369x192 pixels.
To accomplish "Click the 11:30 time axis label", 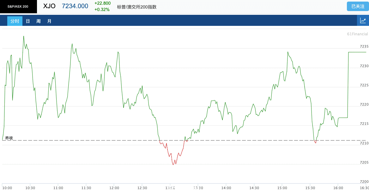I will [x=86, y=188].
